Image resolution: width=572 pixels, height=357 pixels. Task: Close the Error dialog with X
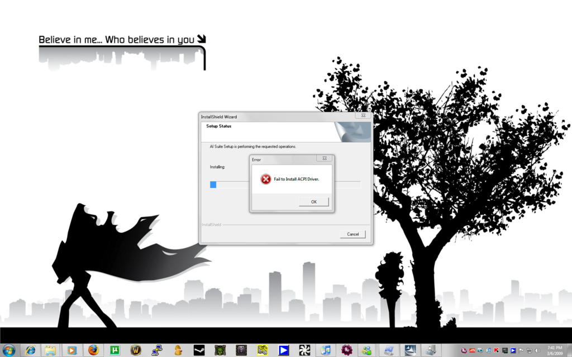tap(324, 159)
